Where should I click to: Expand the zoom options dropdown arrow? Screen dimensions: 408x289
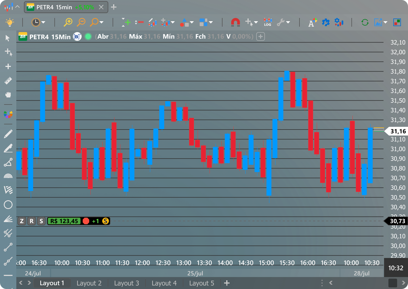tap(101, 22)
